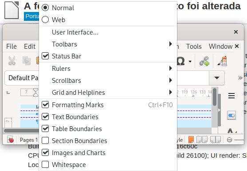Open the sidebar hamburger settings icon
Screen dimensions: 247x171
(x=231, y=96)
